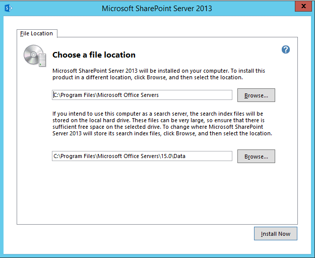The width and height of the screenshot is (315, 258).
Task: Select the File Location tab
Action: (x=36, y=33)
